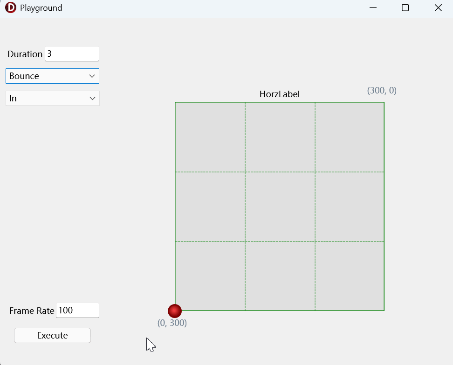The width and height of the screenshot is (453, 365).
Task: Click the Duration label text
Action: 25,54
